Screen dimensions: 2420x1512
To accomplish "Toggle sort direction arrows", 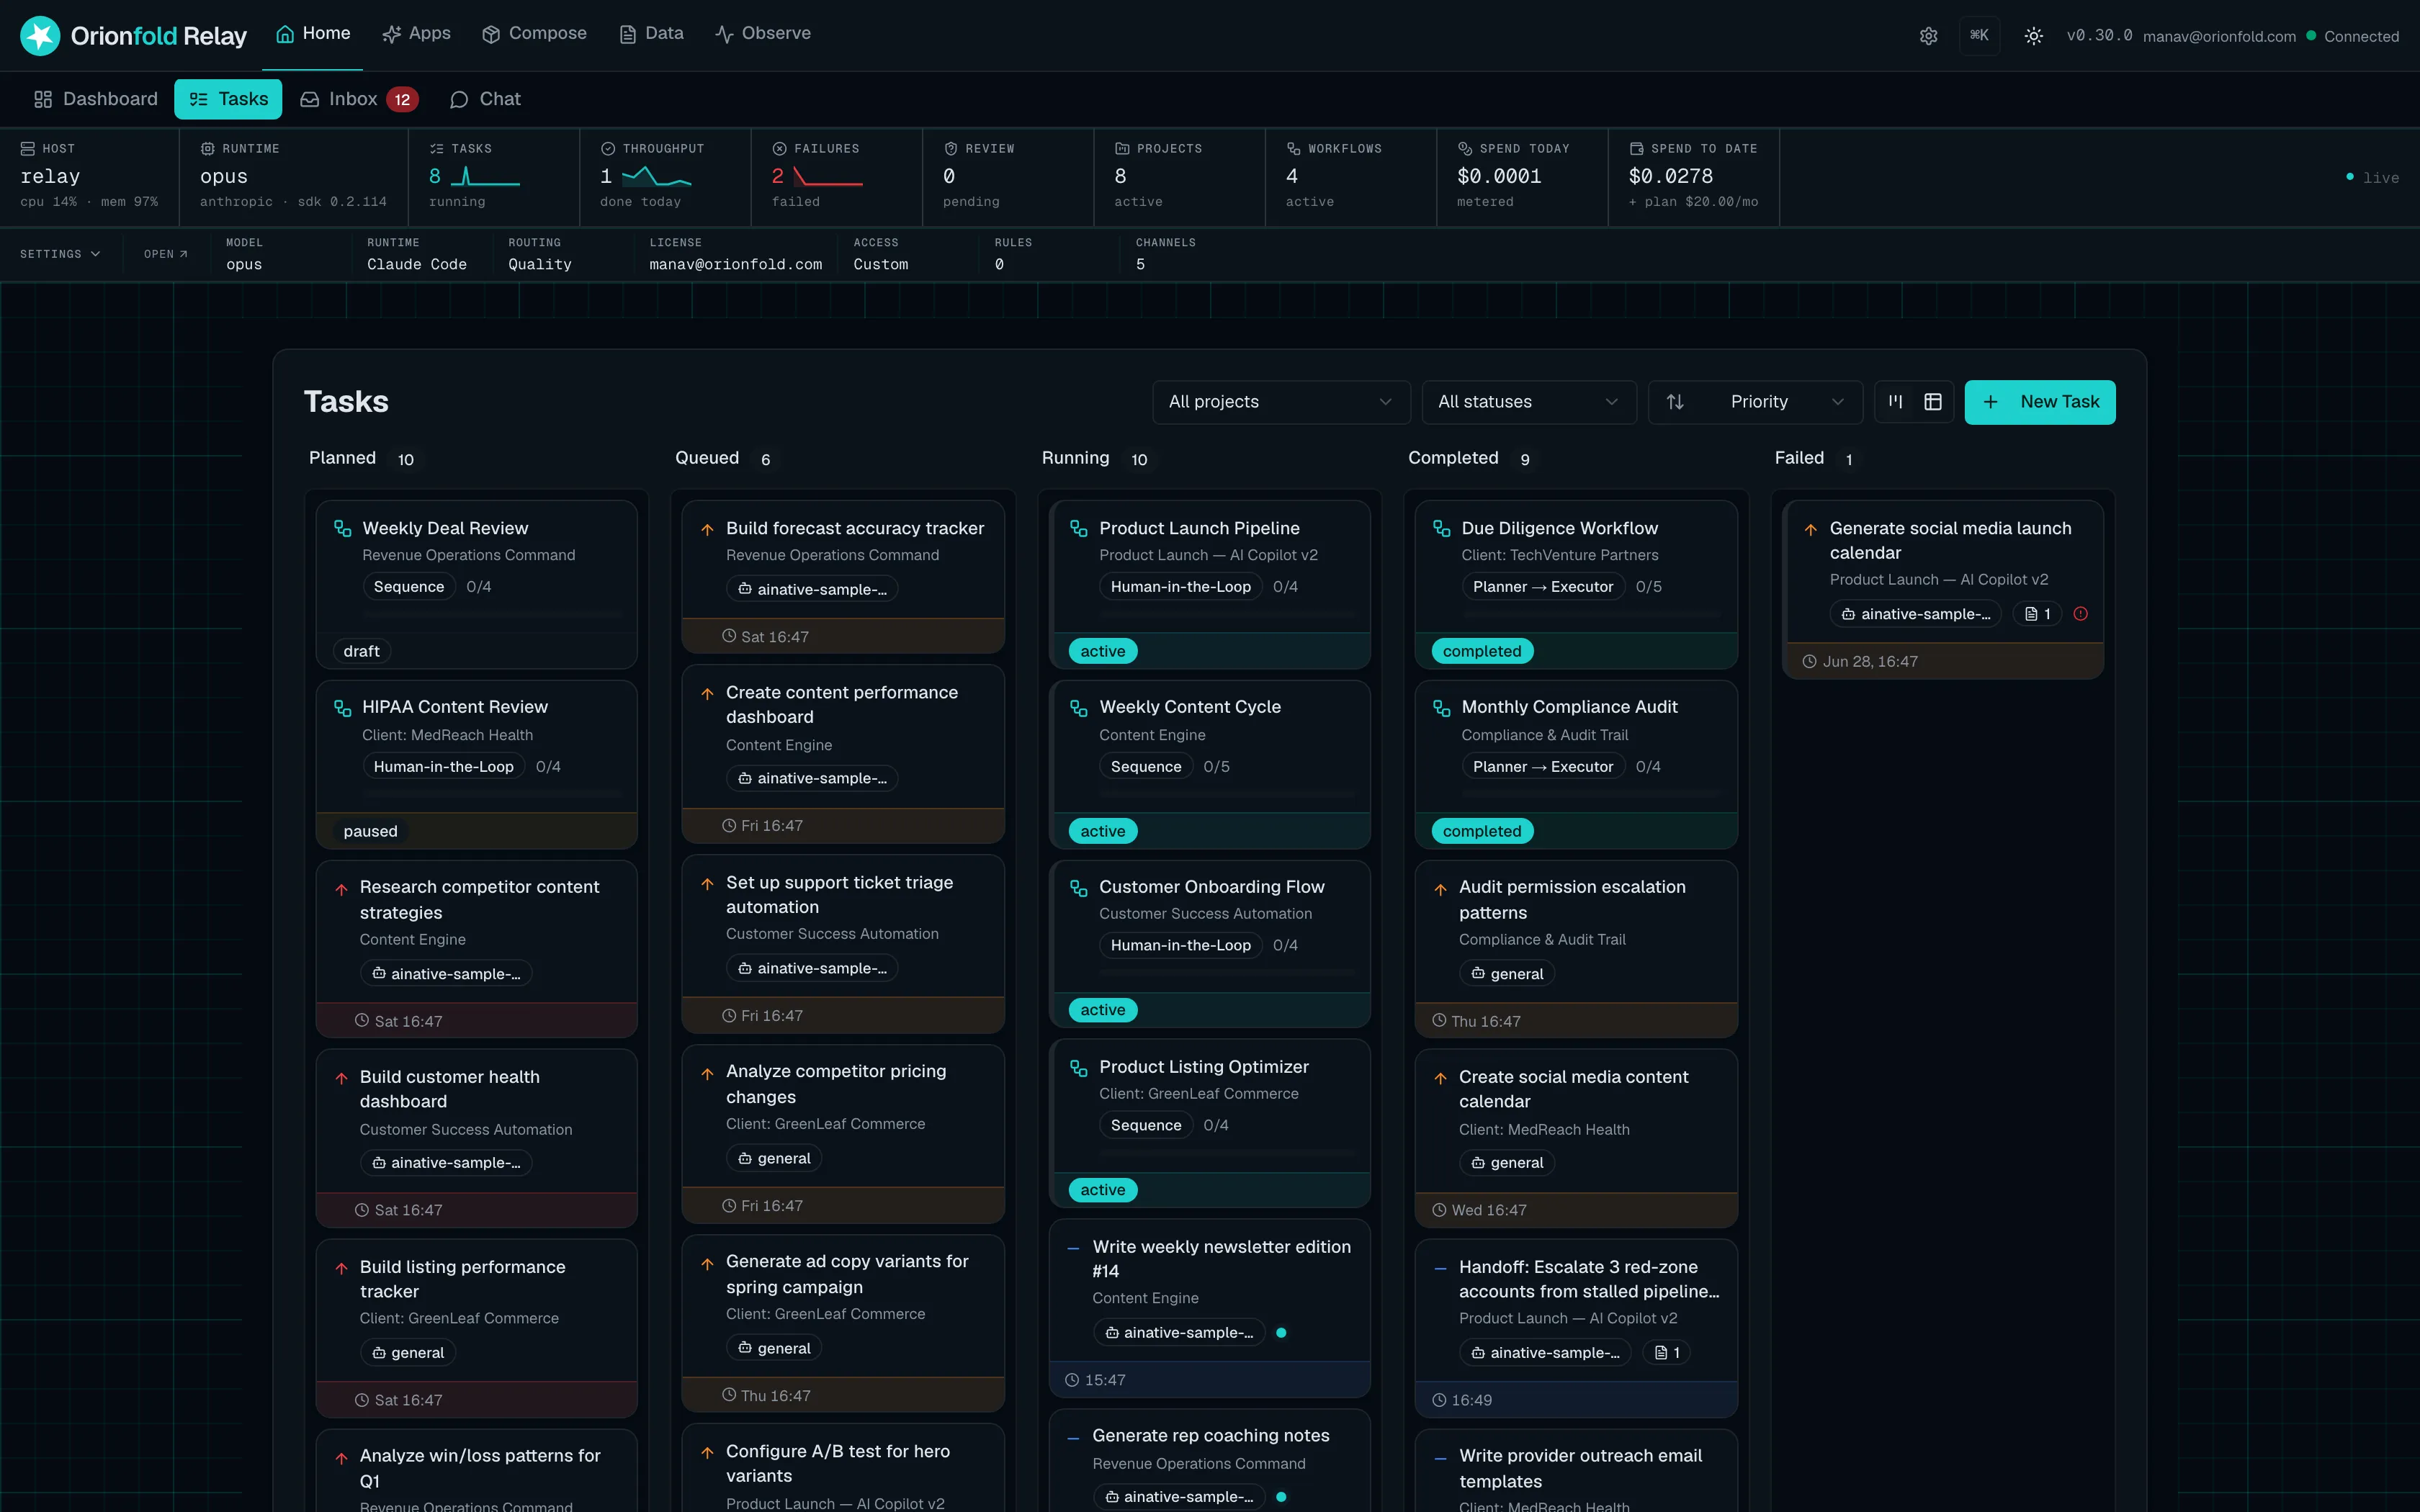I will pyautogui.click(x=1675, y=402).
